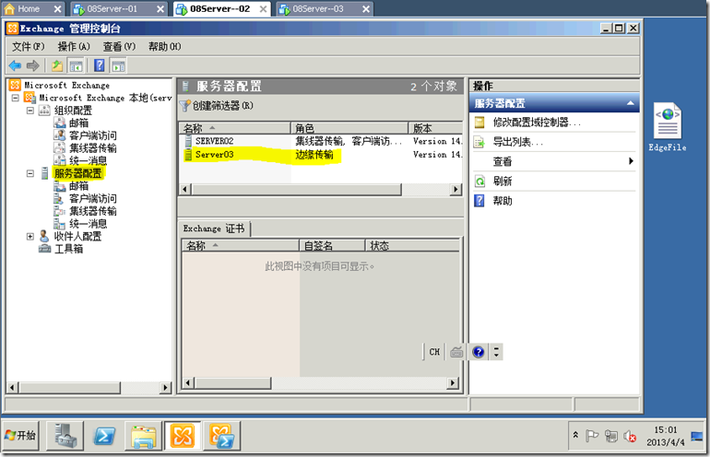Select the Exchange 证书 tab

click(214, 228)
